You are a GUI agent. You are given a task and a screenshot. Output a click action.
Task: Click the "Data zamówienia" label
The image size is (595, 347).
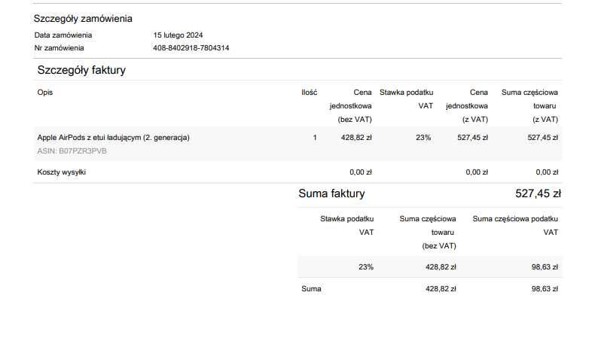click(63, 35)
